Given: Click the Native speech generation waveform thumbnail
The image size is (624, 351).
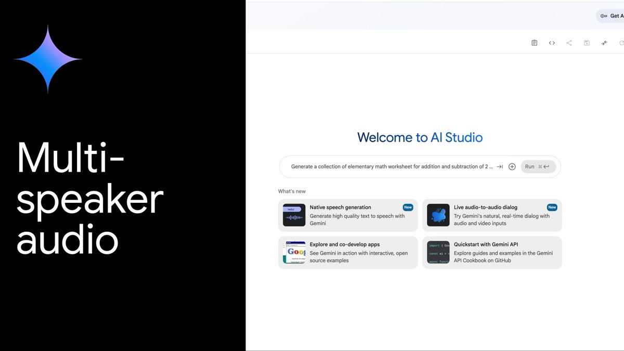Looking at the screenshot, I should pos(294,215).
